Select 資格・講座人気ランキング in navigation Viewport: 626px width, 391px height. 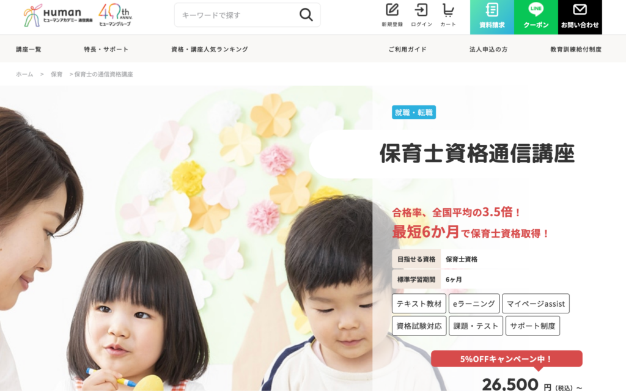pyautogui.click(x=210, y=49)
